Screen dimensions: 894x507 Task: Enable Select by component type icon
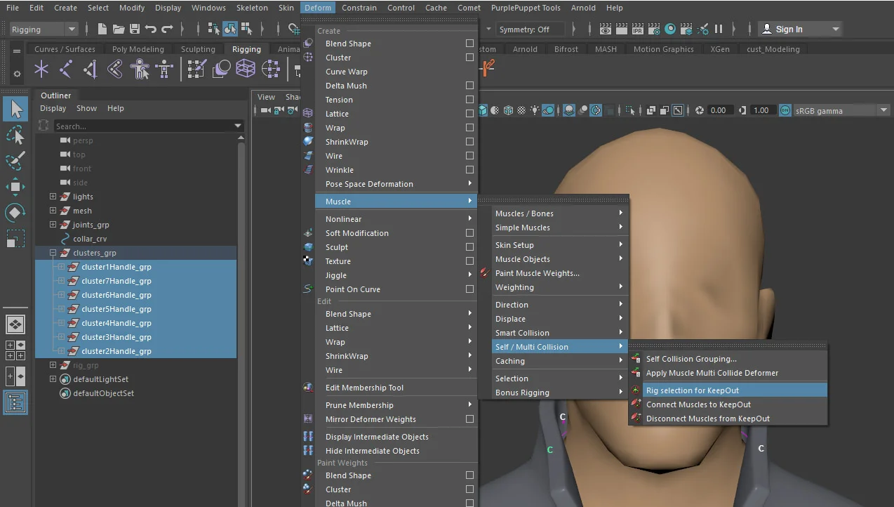click(246, 29)
